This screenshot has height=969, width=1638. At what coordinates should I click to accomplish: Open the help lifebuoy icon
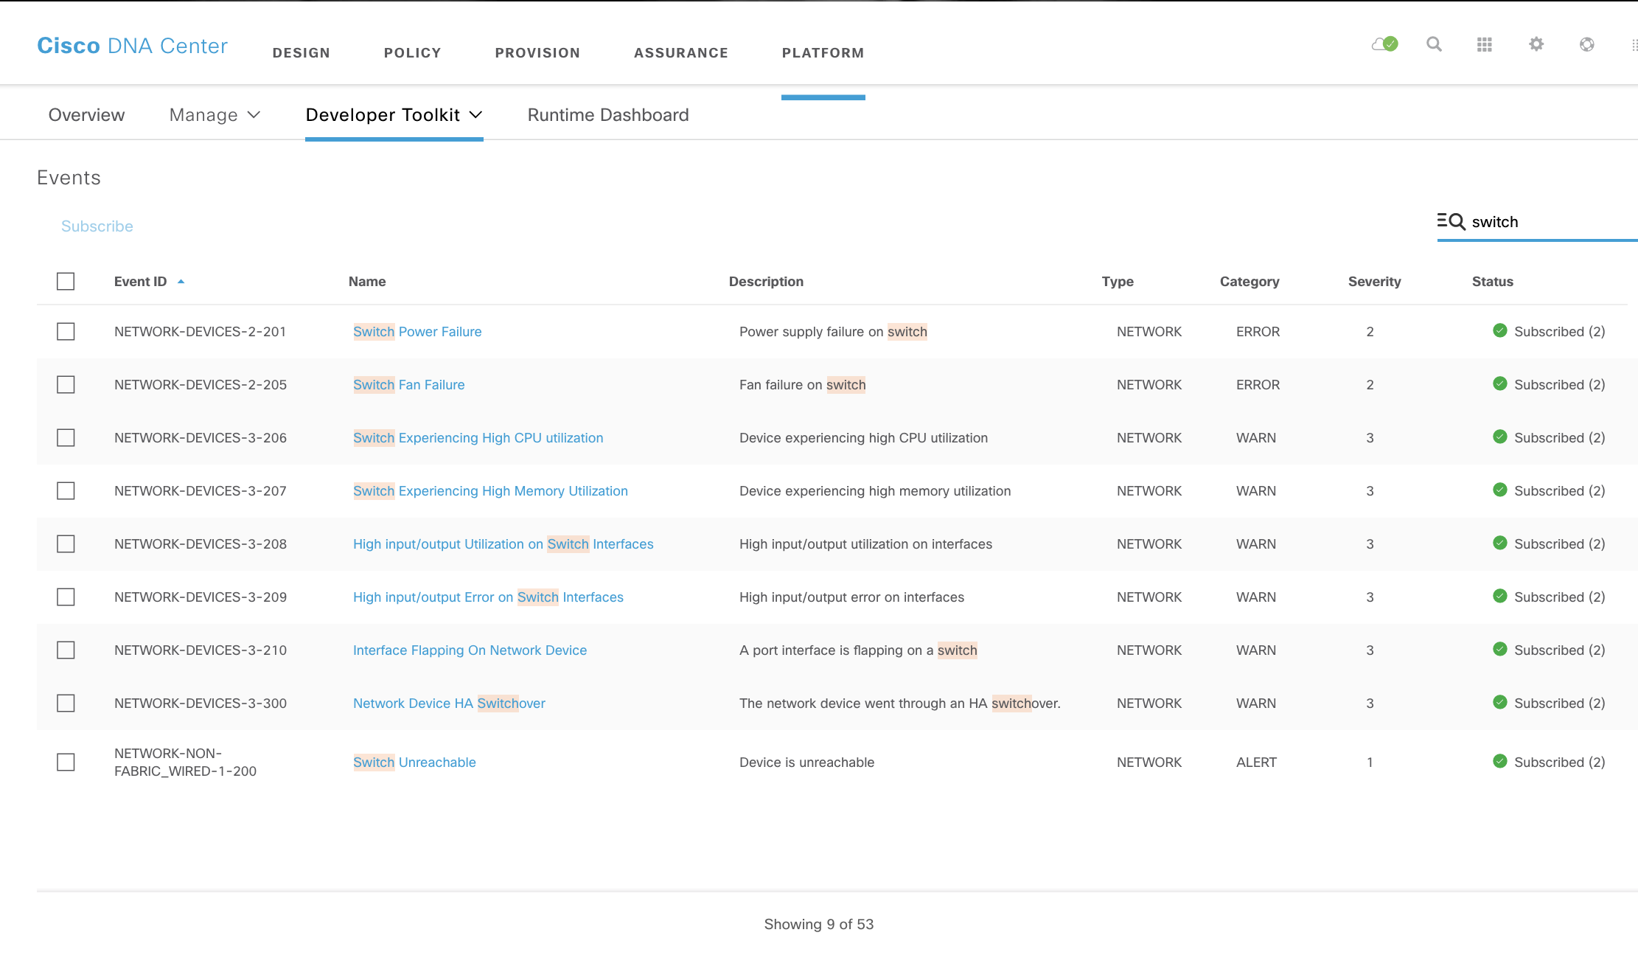1586,44
